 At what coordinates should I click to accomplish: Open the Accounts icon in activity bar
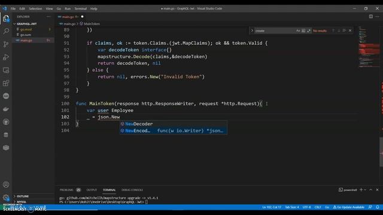(6, 185)
